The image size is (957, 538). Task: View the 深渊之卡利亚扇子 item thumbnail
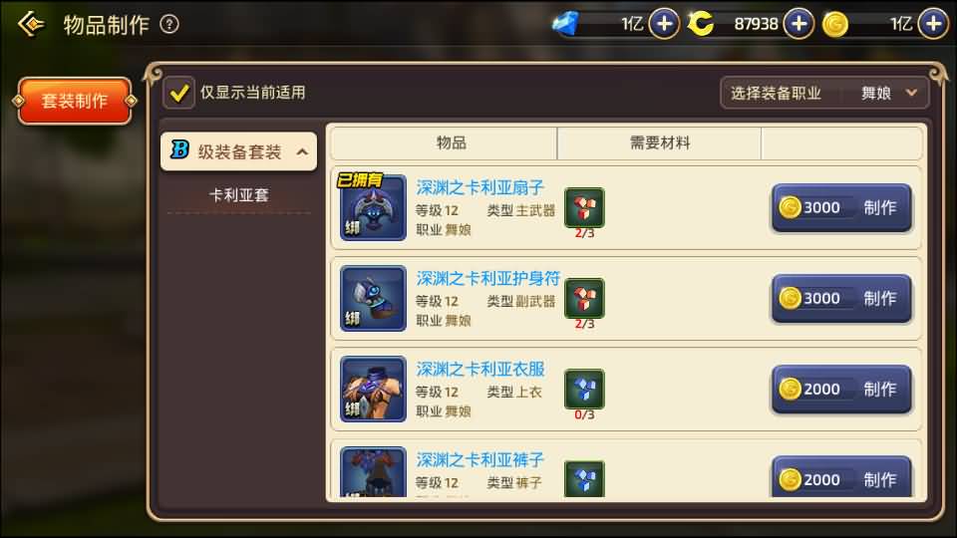(373, 207)
